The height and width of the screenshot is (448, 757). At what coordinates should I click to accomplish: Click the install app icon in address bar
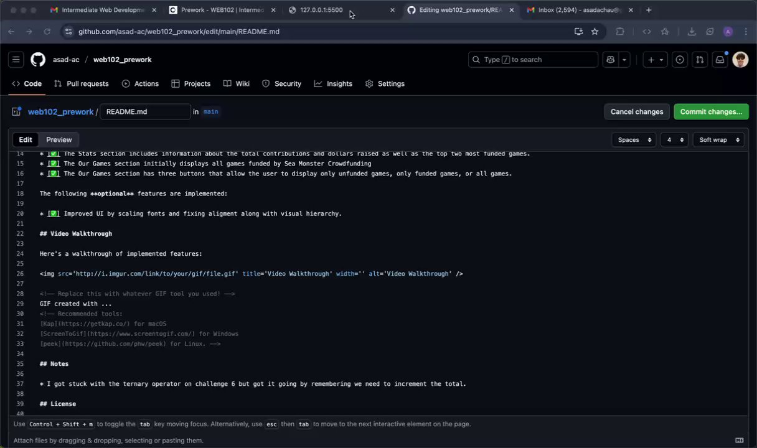pyautogui.click(x=578, y=32)
